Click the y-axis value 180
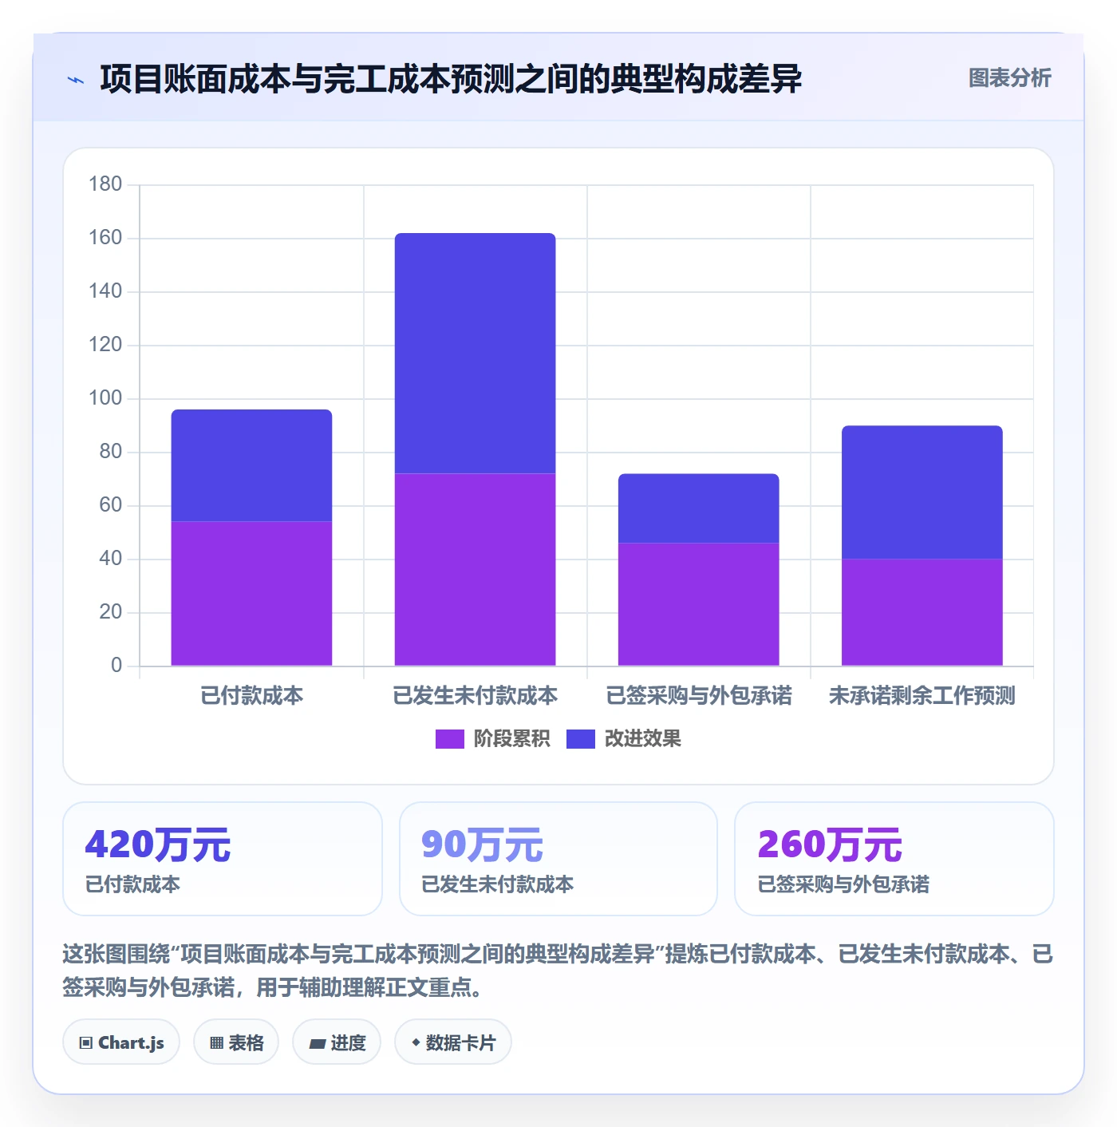Screen dimensions: 1117x1127 (105, 184)
